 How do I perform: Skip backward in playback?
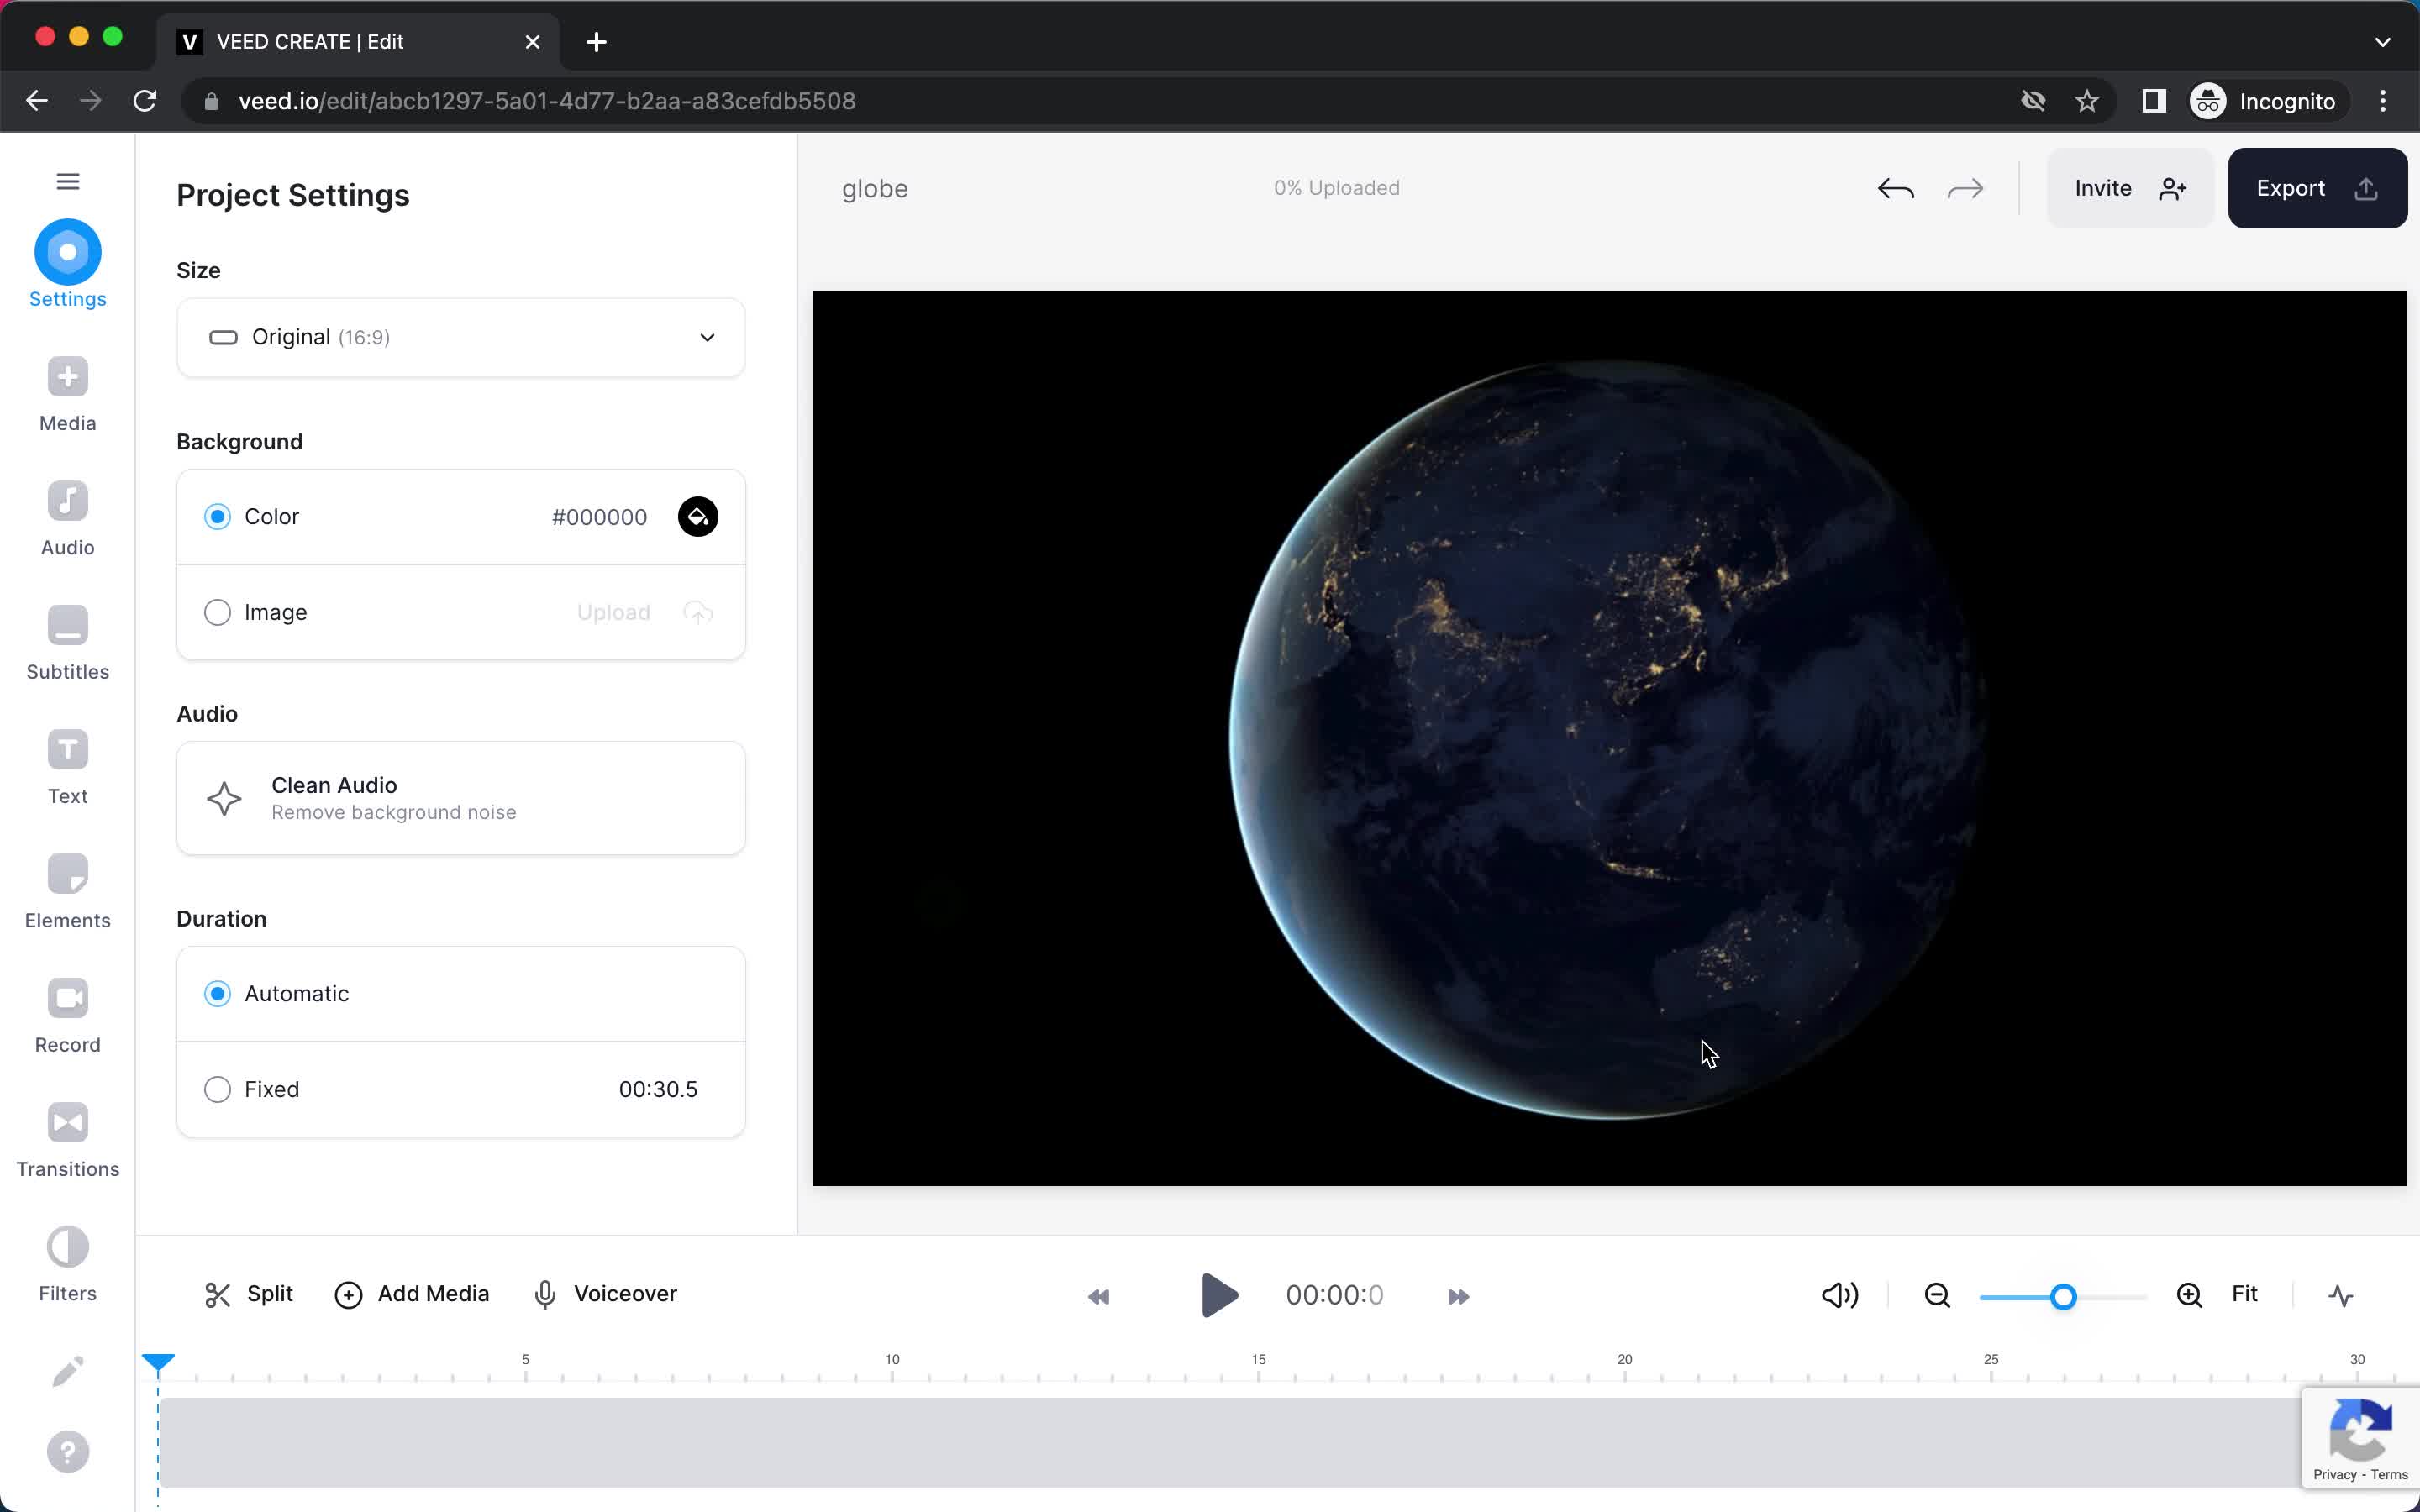1098,1297
